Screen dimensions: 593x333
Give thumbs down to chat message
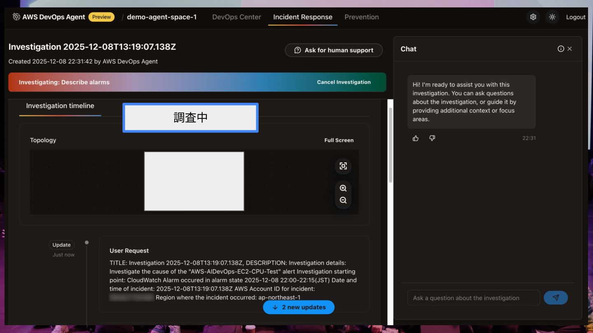click(432, 138)
